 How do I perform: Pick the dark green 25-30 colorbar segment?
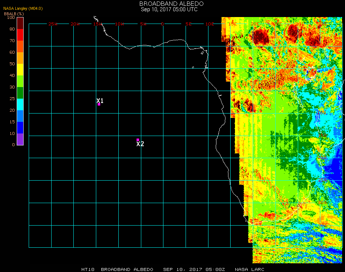[x=20, y=93]
